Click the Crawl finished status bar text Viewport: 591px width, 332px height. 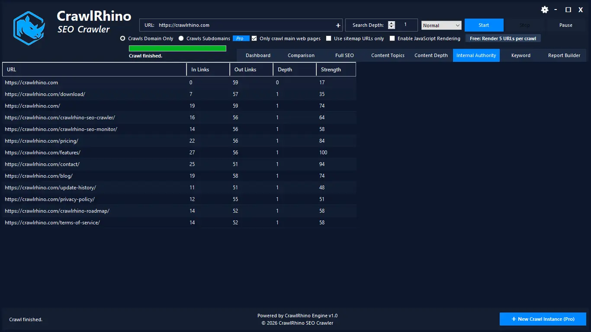[x=26, y=319]
